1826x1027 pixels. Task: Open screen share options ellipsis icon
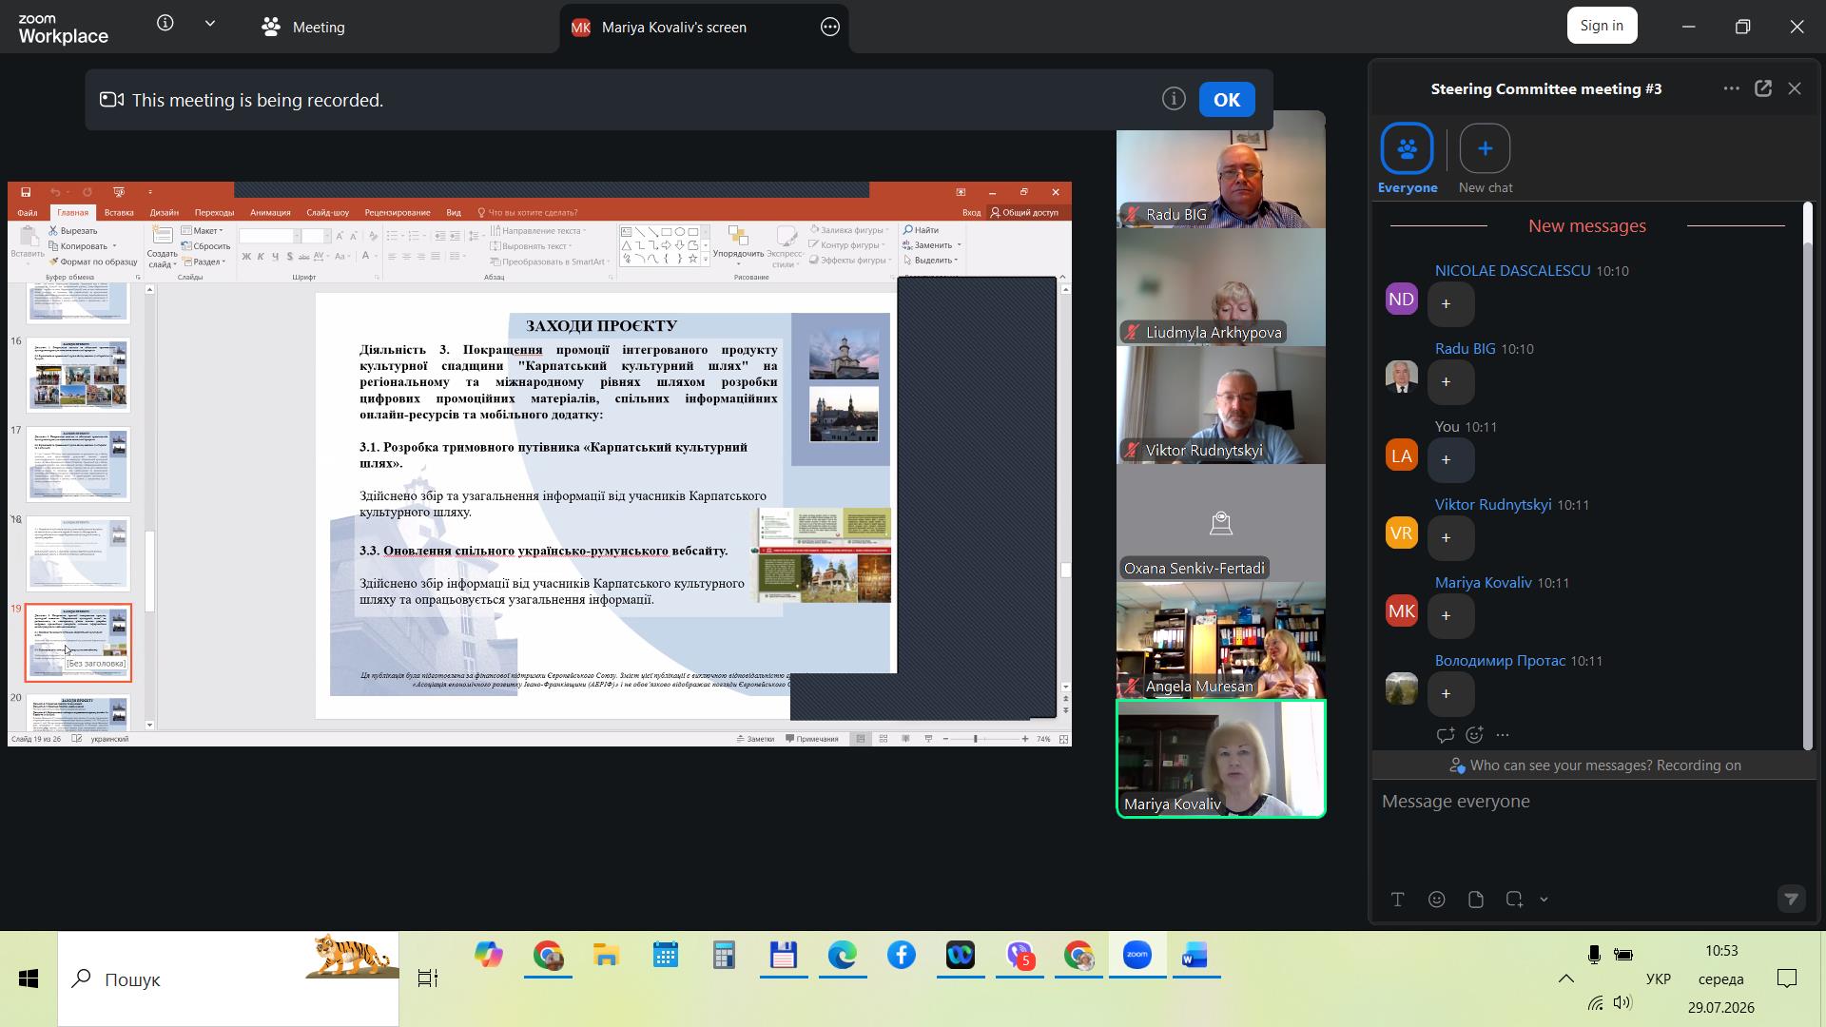(830, 28)
